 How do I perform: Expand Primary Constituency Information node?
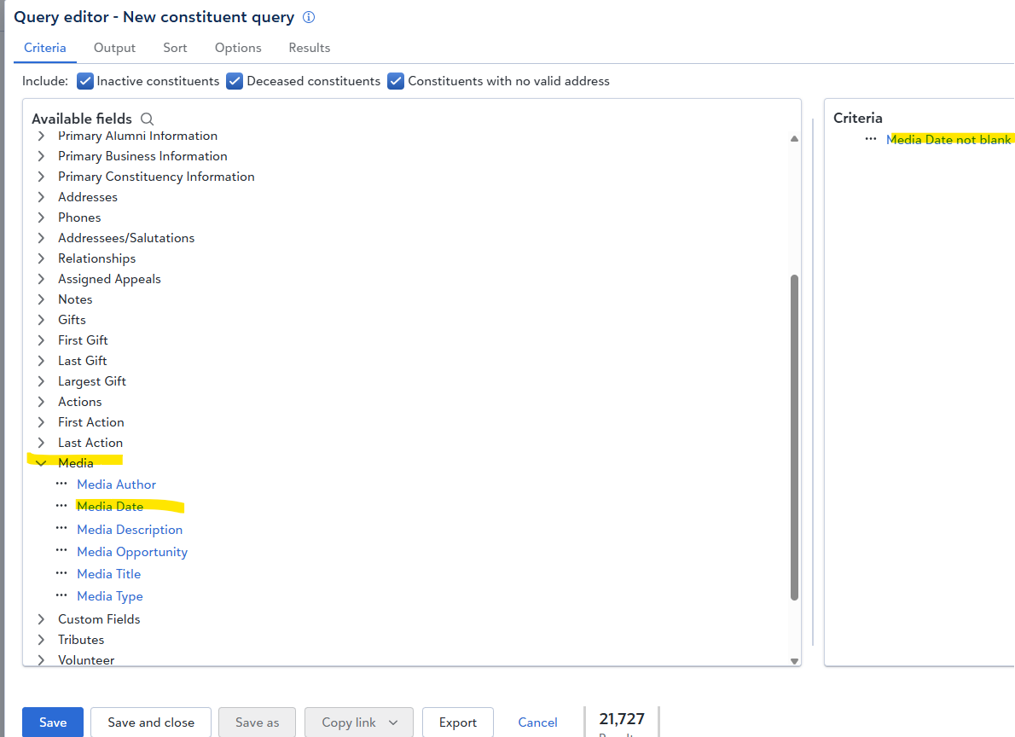pos(42,177)
